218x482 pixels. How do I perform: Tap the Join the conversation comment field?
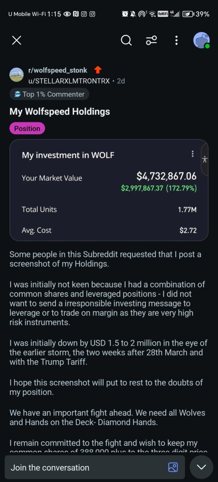(95, 467)
